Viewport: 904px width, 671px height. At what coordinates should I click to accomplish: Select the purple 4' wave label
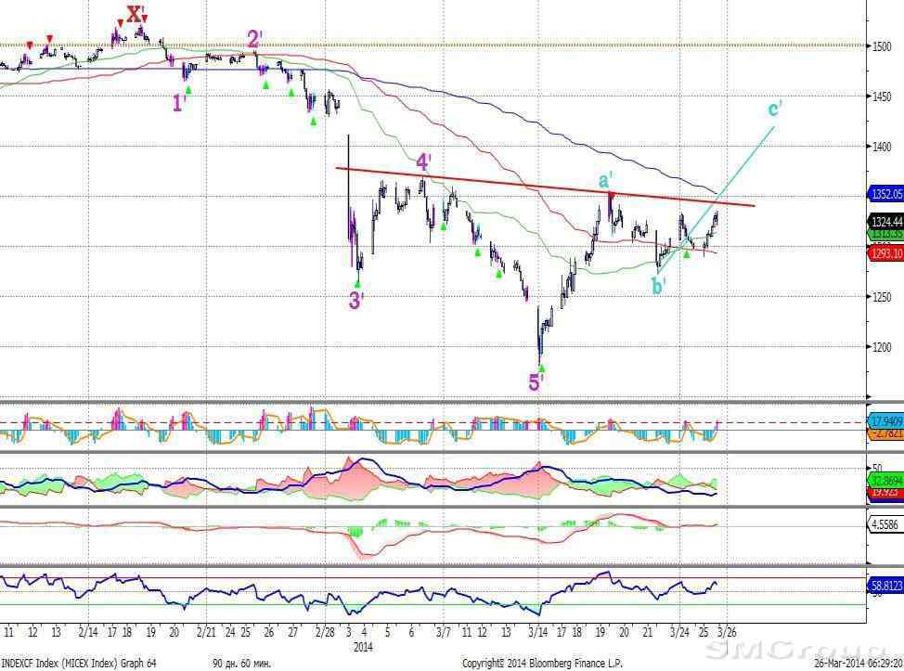click(x=423, y=162)
